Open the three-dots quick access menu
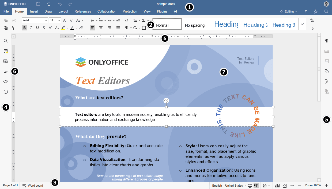332x189 pixels. click(x=81, y=4)
